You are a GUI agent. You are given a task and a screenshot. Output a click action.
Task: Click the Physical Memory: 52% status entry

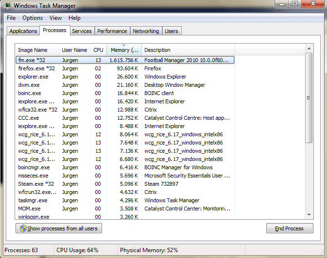tap(149, 250)
